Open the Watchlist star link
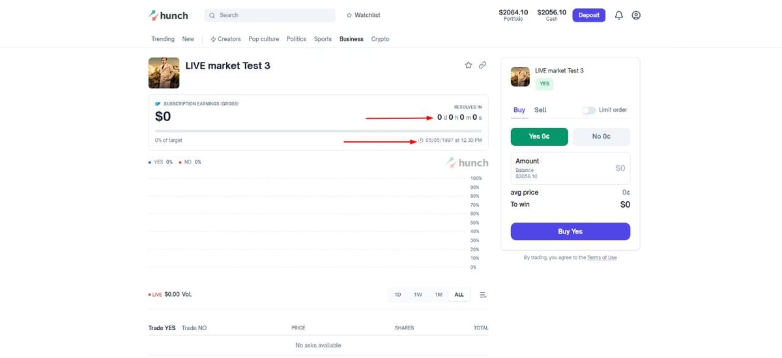Image resolution: width=782 pixels, height=358 pixels. (x=363, y=15)
